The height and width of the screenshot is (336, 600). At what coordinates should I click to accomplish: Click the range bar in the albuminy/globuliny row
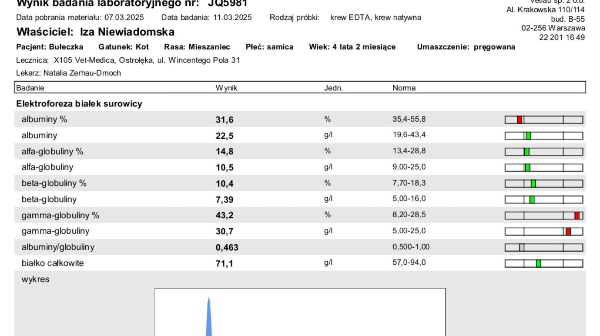click(x=544, y=248)
